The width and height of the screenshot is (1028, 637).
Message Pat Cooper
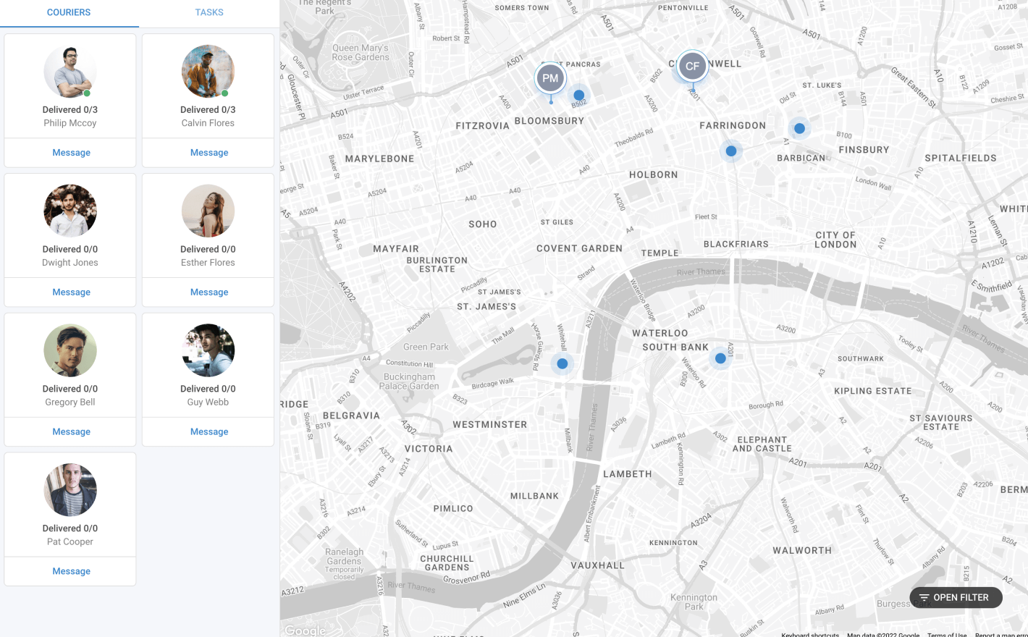point(71,571)
